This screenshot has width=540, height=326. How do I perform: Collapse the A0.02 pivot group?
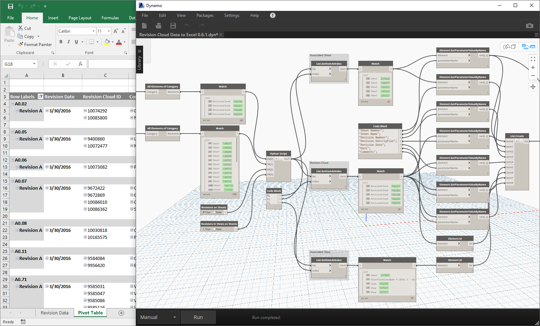12,104
